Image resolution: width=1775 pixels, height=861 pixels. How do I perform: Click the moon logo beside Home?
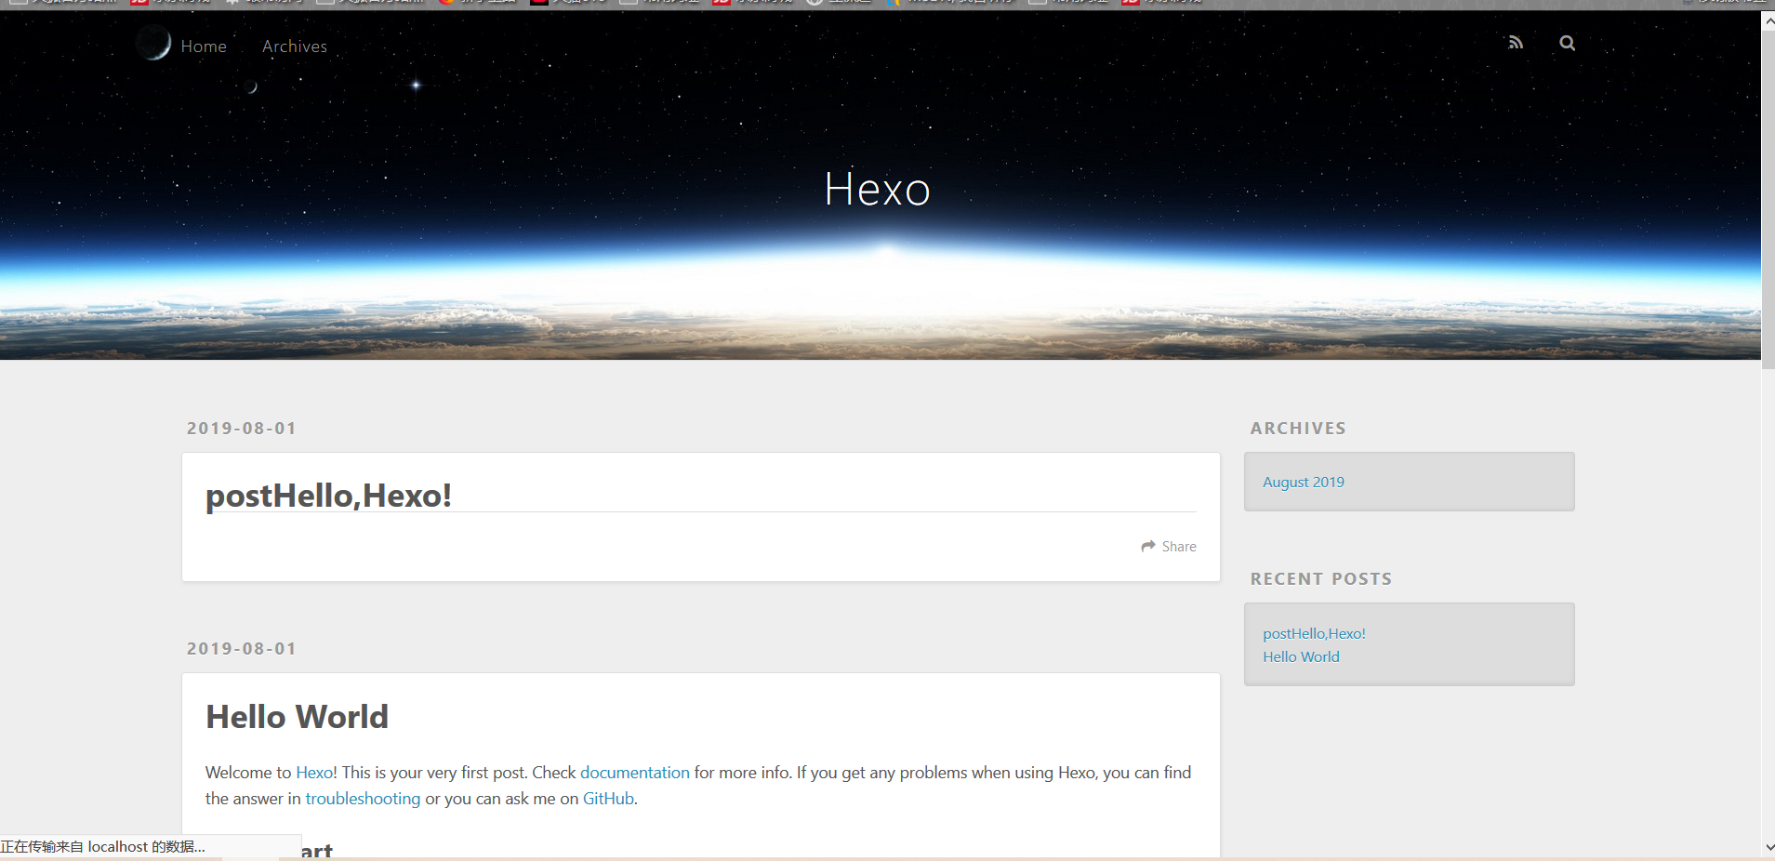point(153,44)
